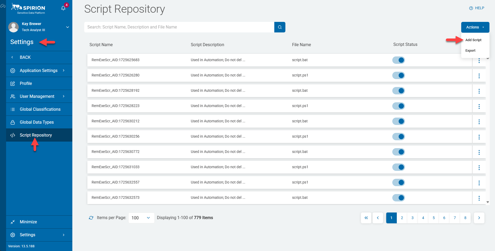The width and height of the screenshot is (495, 251).
Task: Expand the user profile chevron
Action: point(68,27)
